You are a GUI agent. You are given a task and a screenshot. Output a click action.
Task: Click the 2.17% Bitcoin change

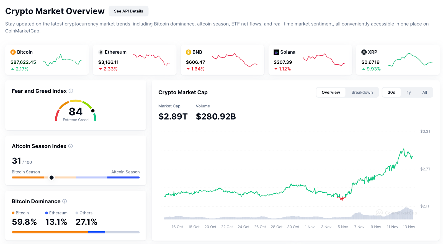(22, 69)
